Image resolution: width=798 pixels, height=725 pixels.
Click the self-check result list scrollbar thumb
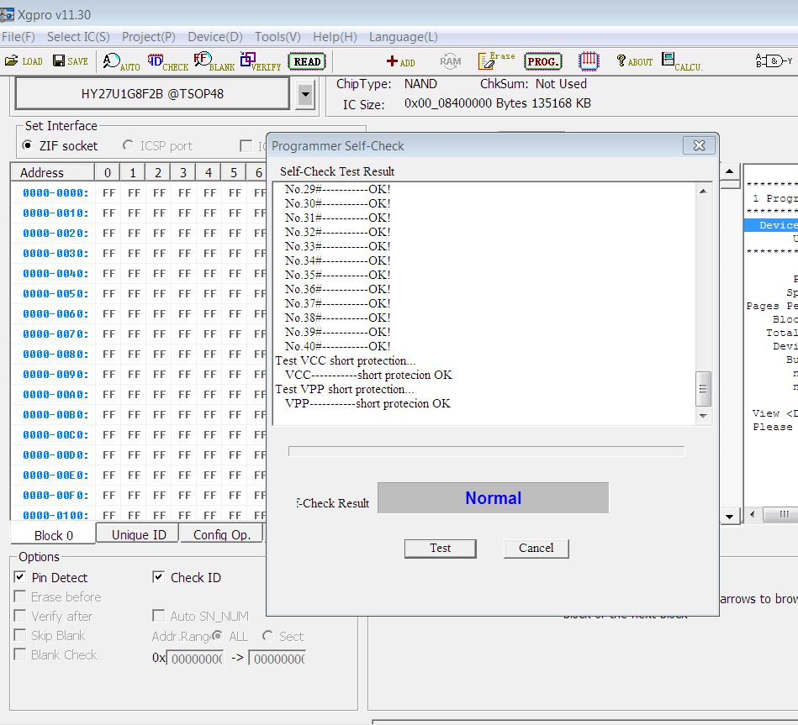pos(704,388)
